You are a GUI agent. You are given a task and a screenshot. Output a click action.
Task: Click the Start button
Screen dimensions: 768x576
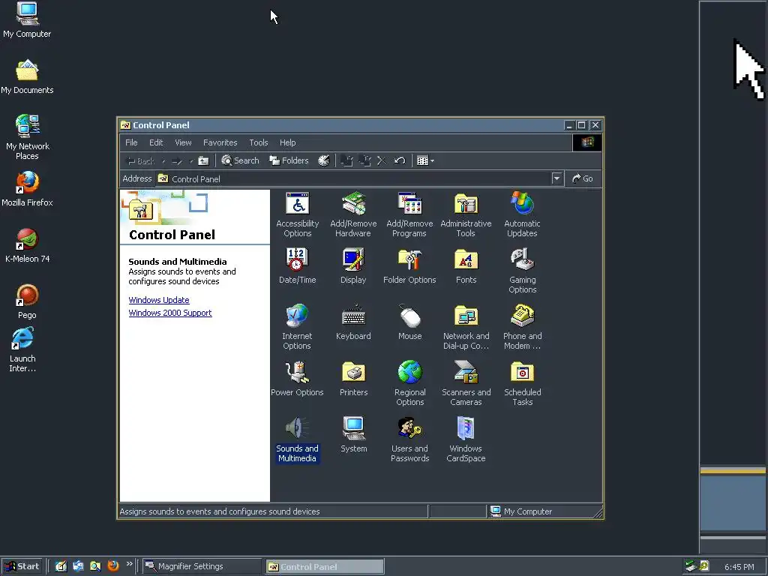point(22,566)
